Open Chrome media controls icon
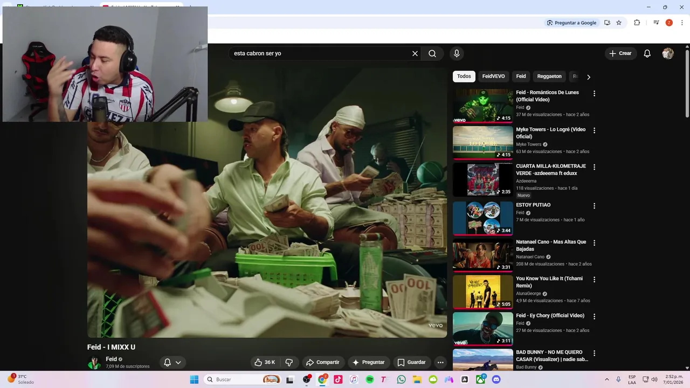This screenshot has height=388, width=690. (x=656, y=23)
